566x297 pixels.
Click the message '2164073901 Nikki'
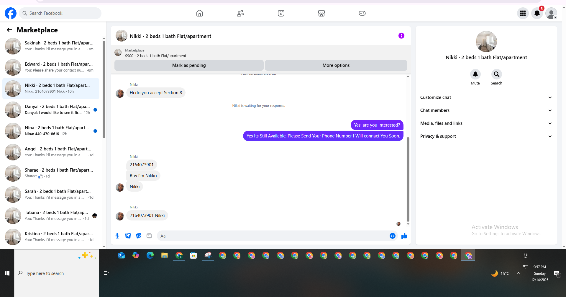[147, 215]
